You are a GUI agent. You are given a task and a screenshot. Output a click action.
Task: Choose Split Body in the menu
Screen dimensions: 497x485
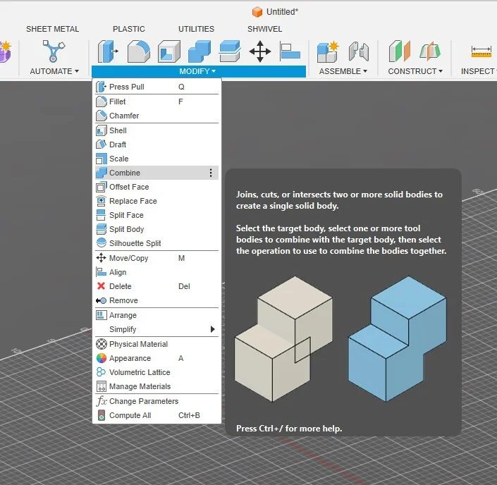pyautogui.click(x=157, y=229)
